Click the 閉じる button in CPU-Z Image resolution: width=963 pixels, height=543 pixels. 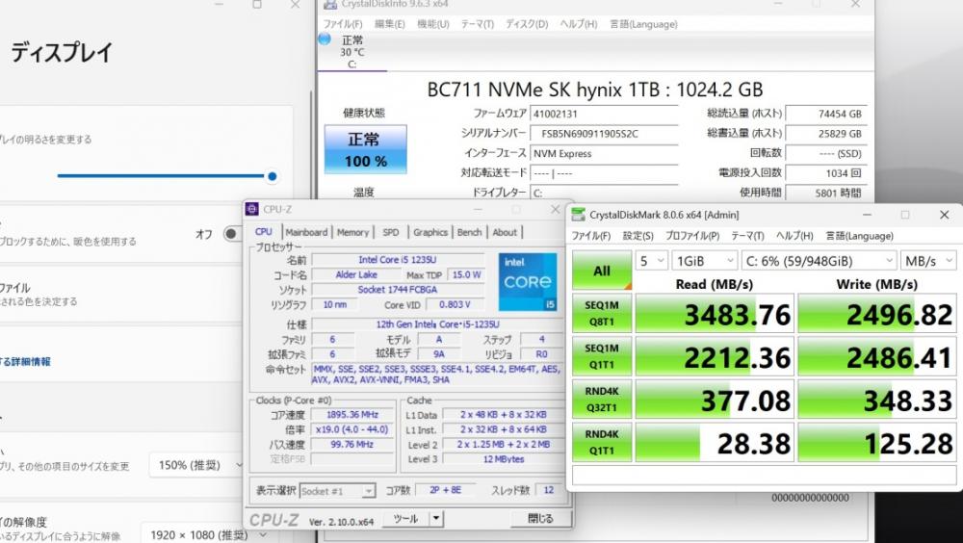pos(540,518)
